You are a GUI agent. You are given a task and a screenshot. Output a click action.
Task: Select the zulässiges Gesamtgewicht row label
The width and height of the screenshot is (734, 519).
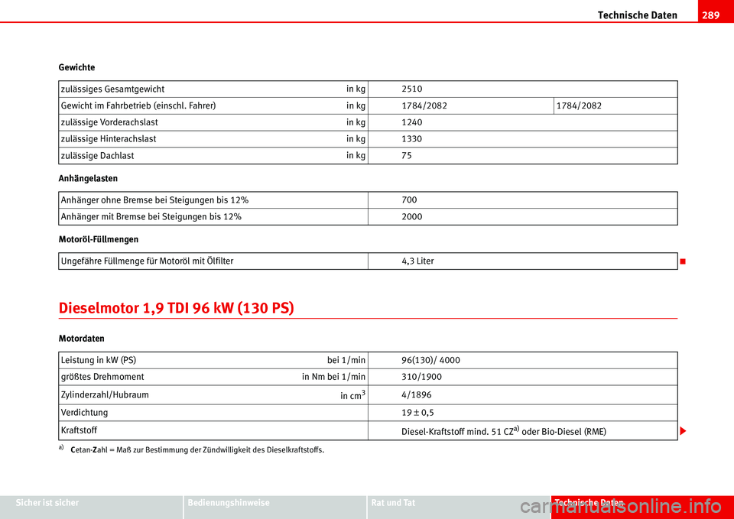(112, 89)
